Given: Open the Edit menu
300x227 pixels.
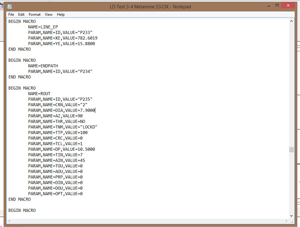Looking at the screenshot, I should [21, 15].
